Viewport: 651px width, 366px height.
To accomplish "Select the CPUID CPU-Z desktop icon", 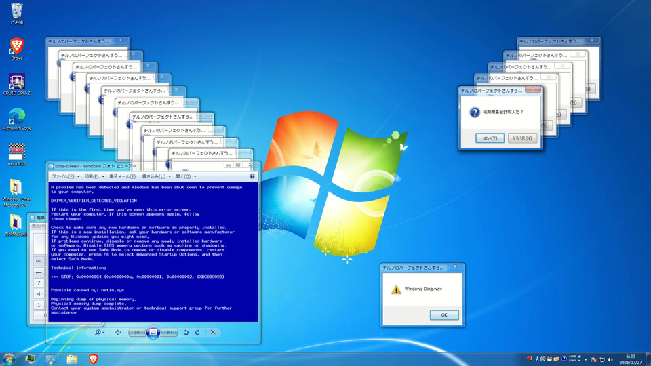I will 16,84.
